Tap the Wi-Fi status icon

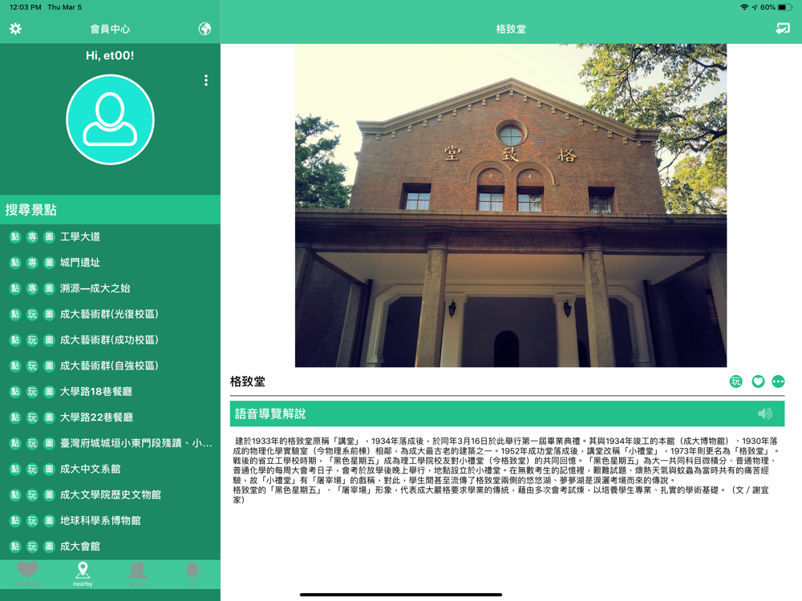pyautogui.click(x=744, y=7)
